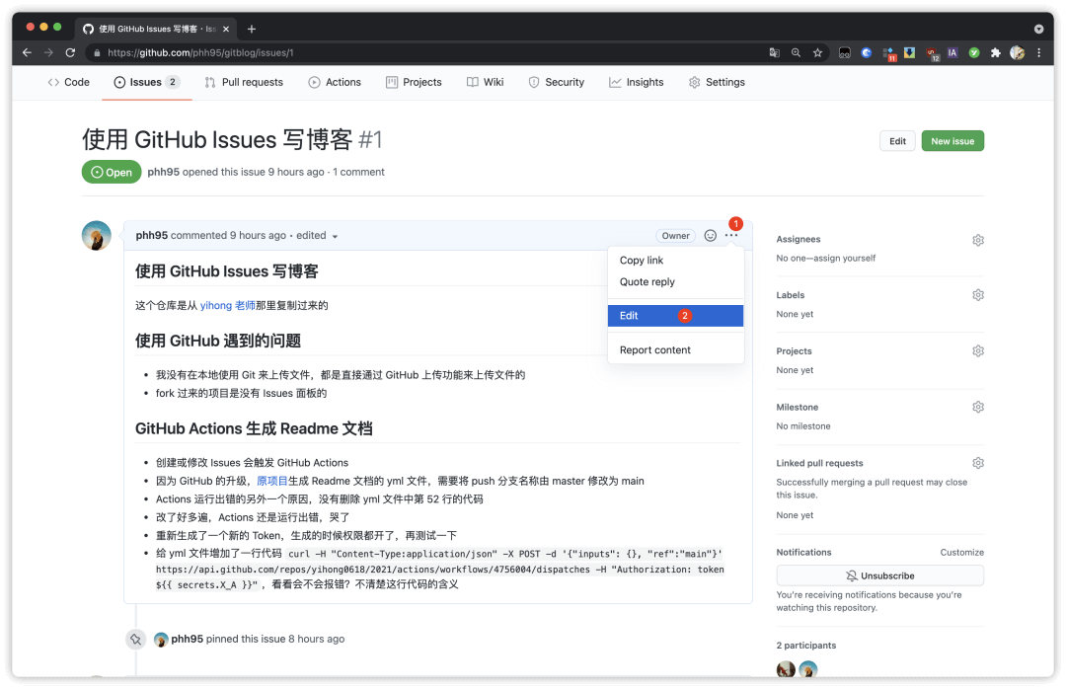Choose Quote reply from menu
This screenshot has height=689, width=1066.
pos(676,281)
